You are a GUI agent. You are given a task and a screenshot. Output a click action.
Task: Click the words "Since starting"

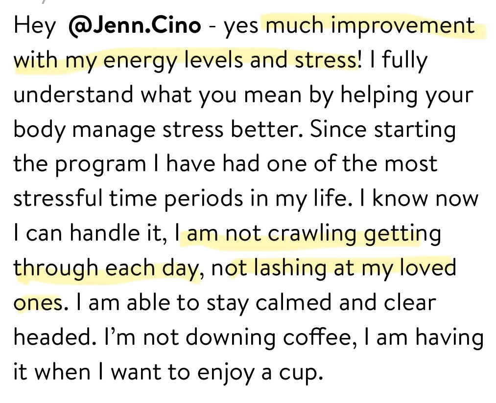click(383, 130)
